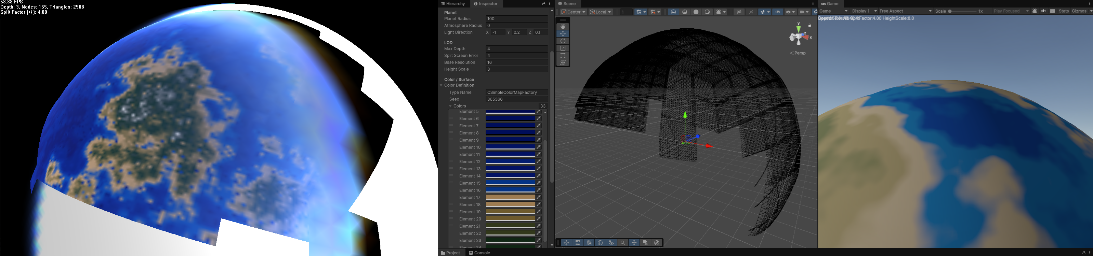
Task: Open the Search overlay magnifier icon
Action: 623,243
